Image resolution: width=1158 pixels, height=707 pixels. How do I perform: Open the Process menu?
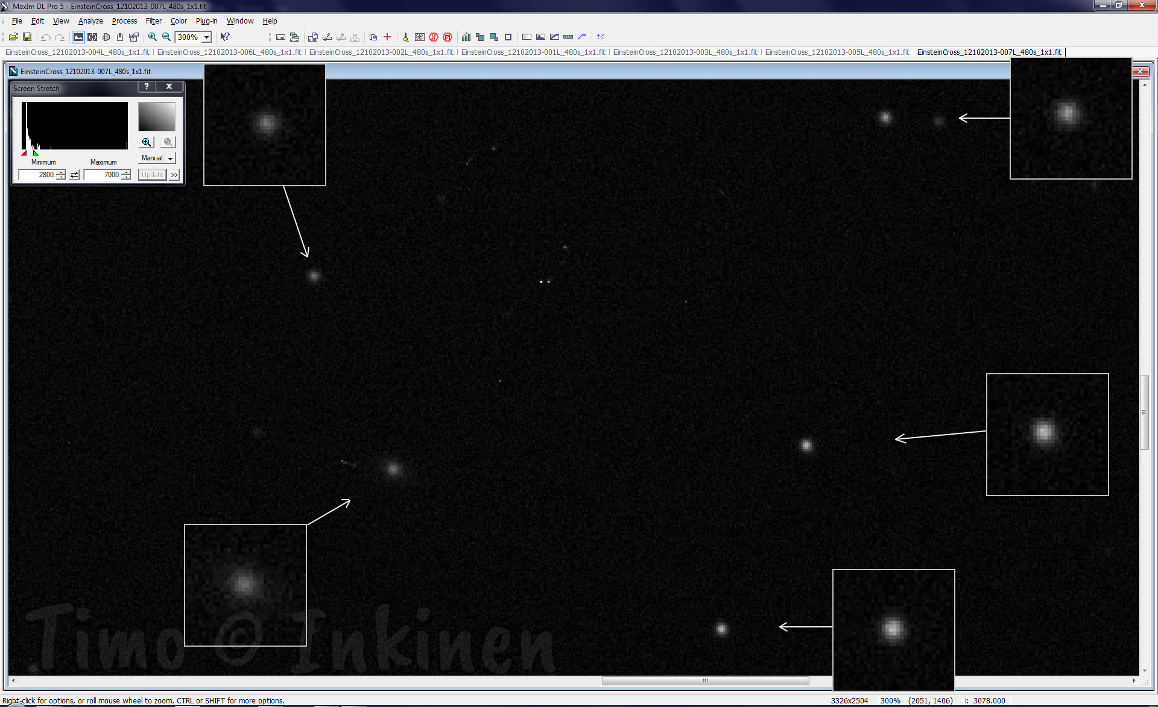124,20
